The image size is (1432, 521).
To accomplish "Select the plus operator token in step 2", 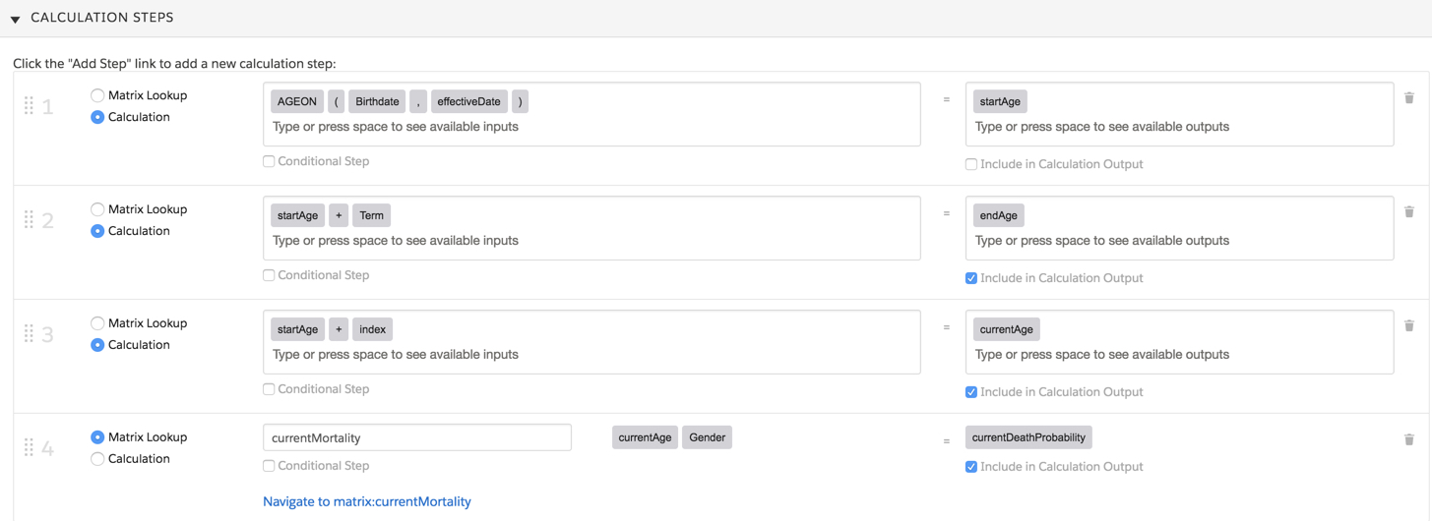I will coord(339,215).
